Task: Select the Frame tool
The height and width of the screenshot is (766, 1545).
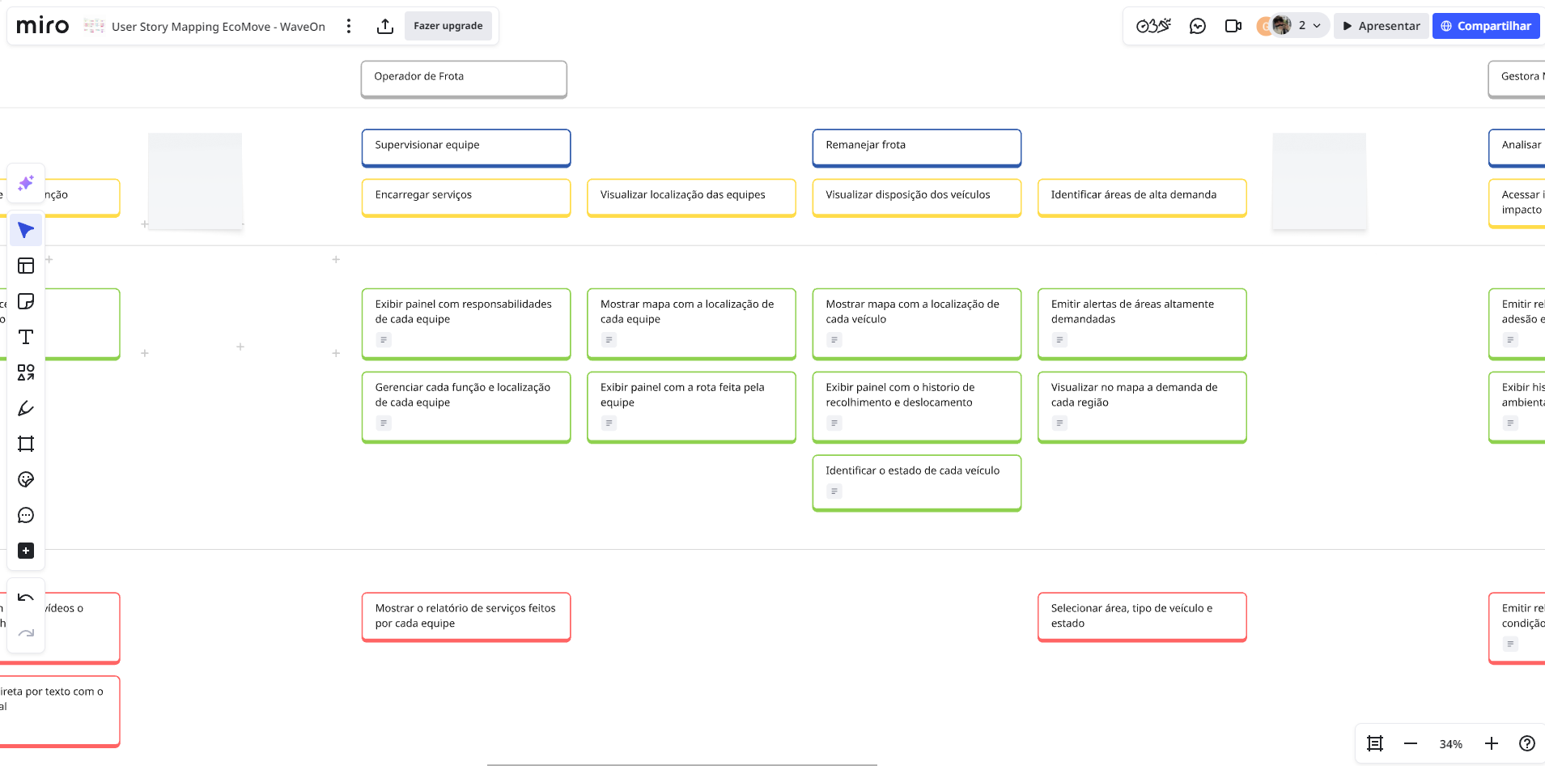Action: click(26, 444)
